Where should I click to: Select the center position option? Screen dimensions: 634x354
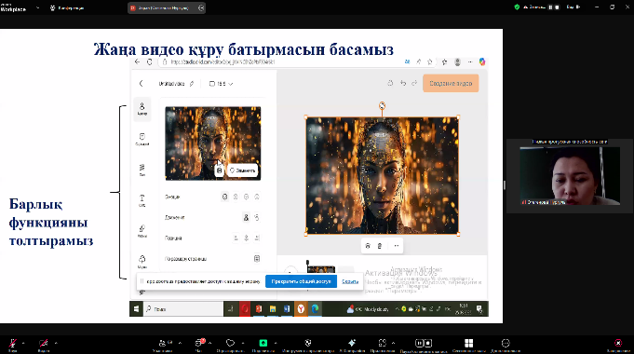click(246, 238)
